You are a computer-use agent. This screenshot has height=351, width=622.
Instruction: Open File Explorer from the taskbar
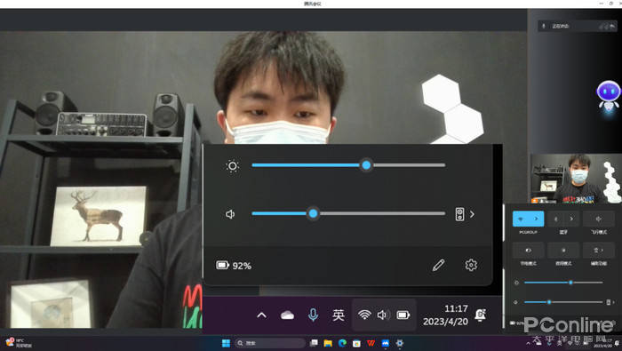point(328,343)
